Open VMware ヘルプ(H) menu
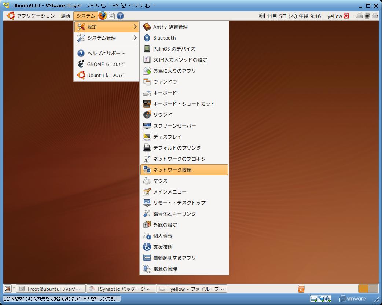This screenshot has height=305, width=382. (143, 5)
